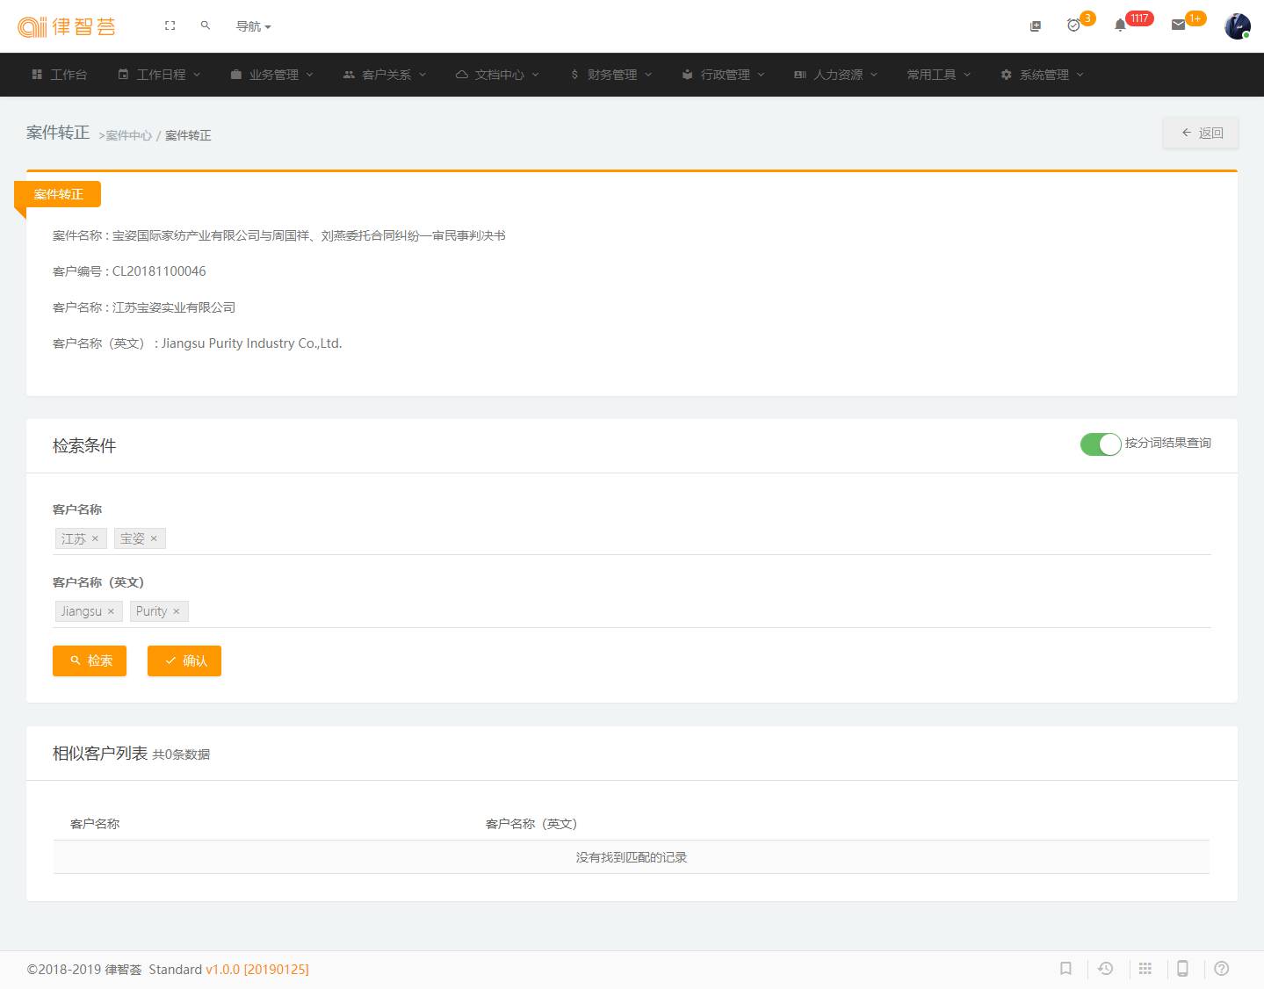This screenshot has height=989, width=1264.
Task: Click the fullscreen toggle icon
Action: [170, 26]
